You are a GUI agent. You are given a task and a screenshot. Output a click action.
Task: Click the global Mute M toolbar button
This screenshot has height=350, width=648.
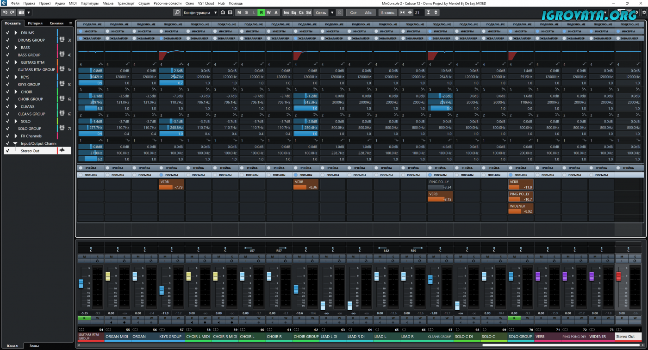point(239,12)
